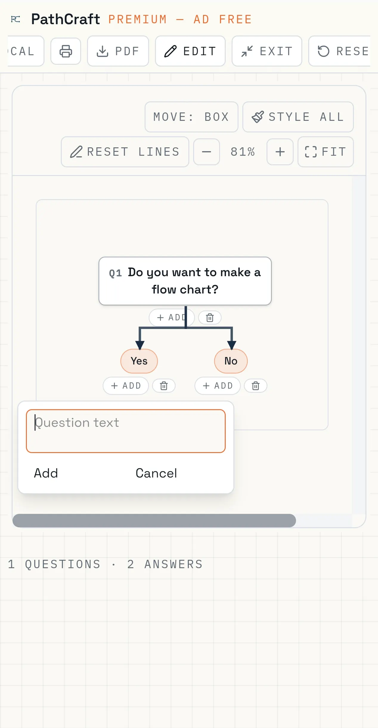Viewport: 378px width, 728px height.
Task: Toggle Edit mode in the toolbar
Action: pyautogui.click(x=190, y=51)
